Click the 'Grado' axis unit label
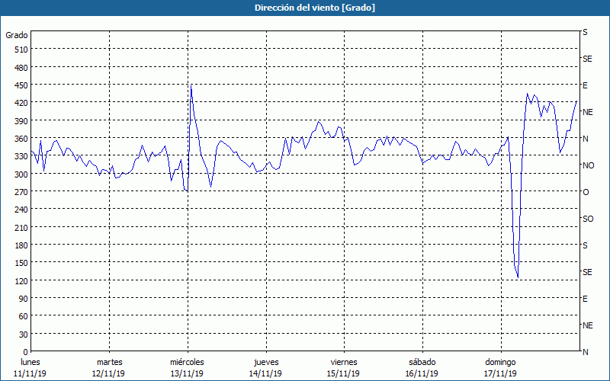 (x=17, y=35)
